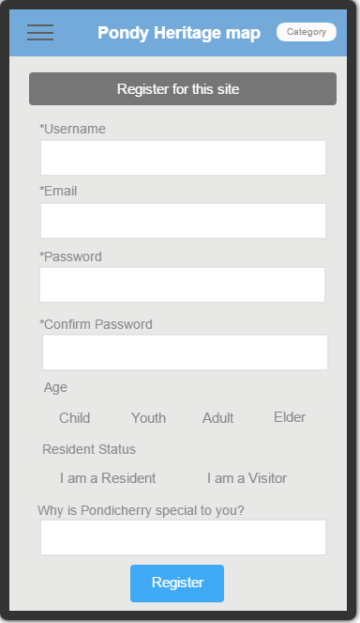360x623 pixels.
Task: Focus the Confirm Password input field
Action: 185,352
